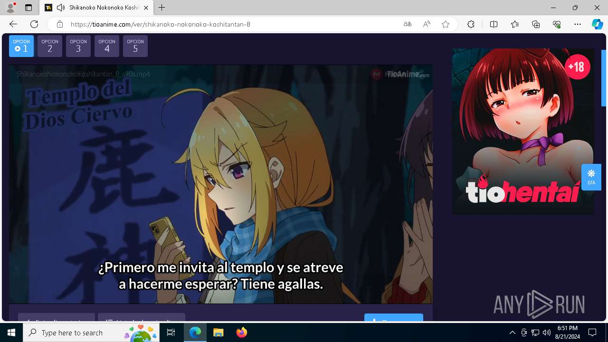Open the browser profile icon
This screenshot has height=342, width=608.
coord(10,8)
